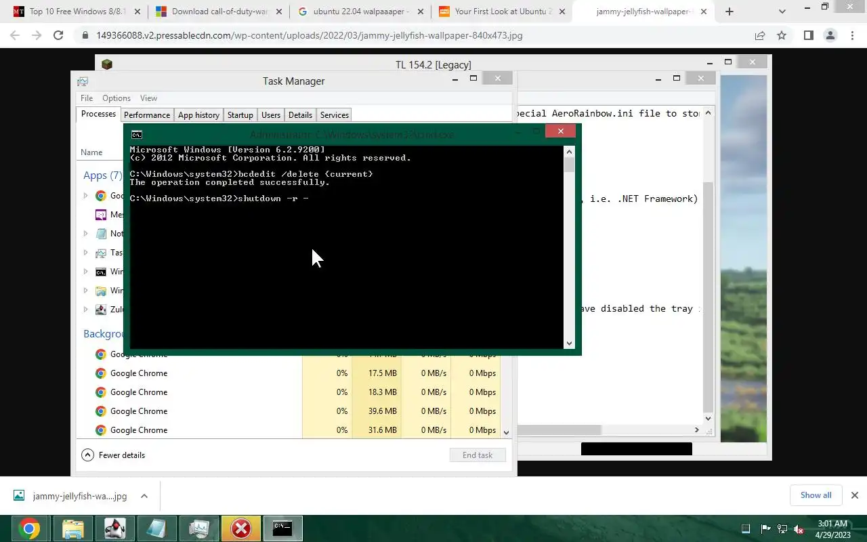The image size is (867, 542).
Task: Switch to Download call-of-duty Chrome tab
Action: [x=219, y=12]
